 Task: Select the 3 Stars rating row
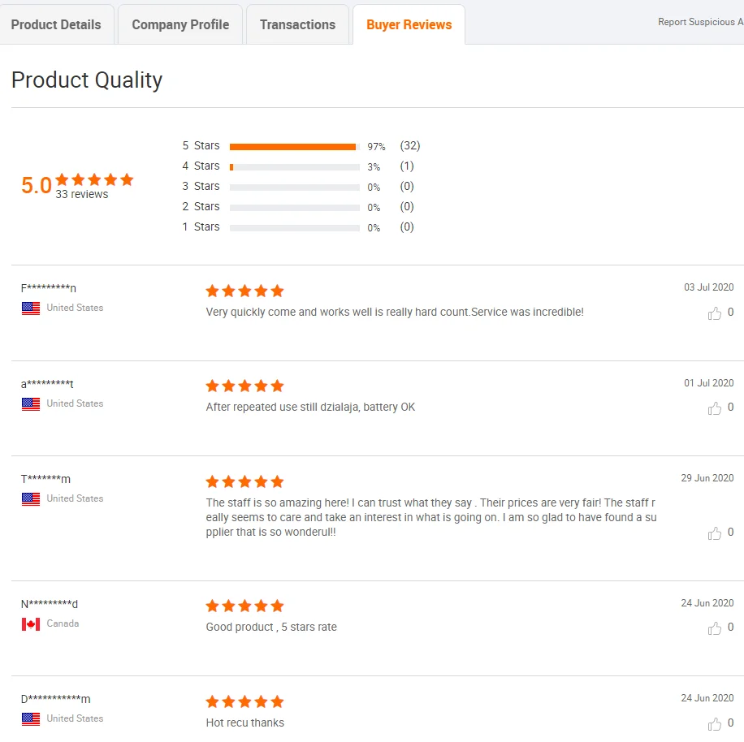[294, 187]
